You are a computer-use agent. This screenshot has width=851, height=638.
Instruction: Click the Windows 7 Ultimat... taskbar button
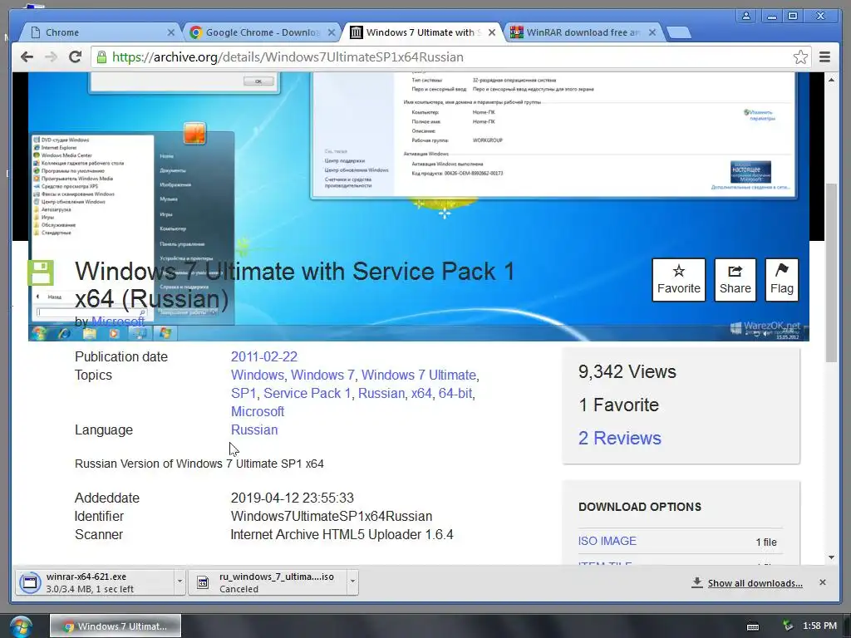tap(116, 626)
